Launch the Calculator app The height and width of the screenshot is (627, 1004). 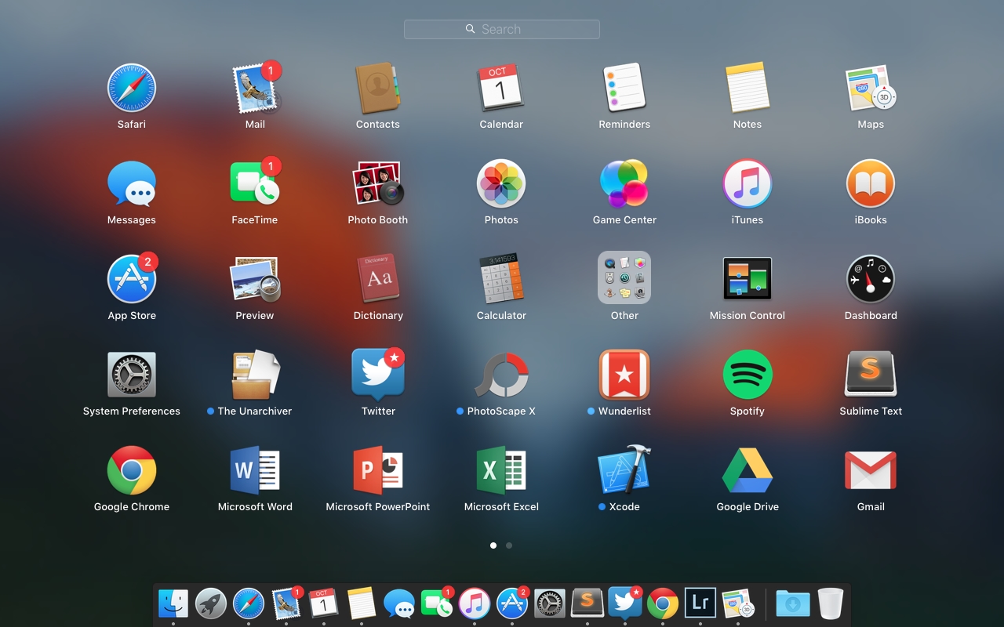tap(501, 280)
